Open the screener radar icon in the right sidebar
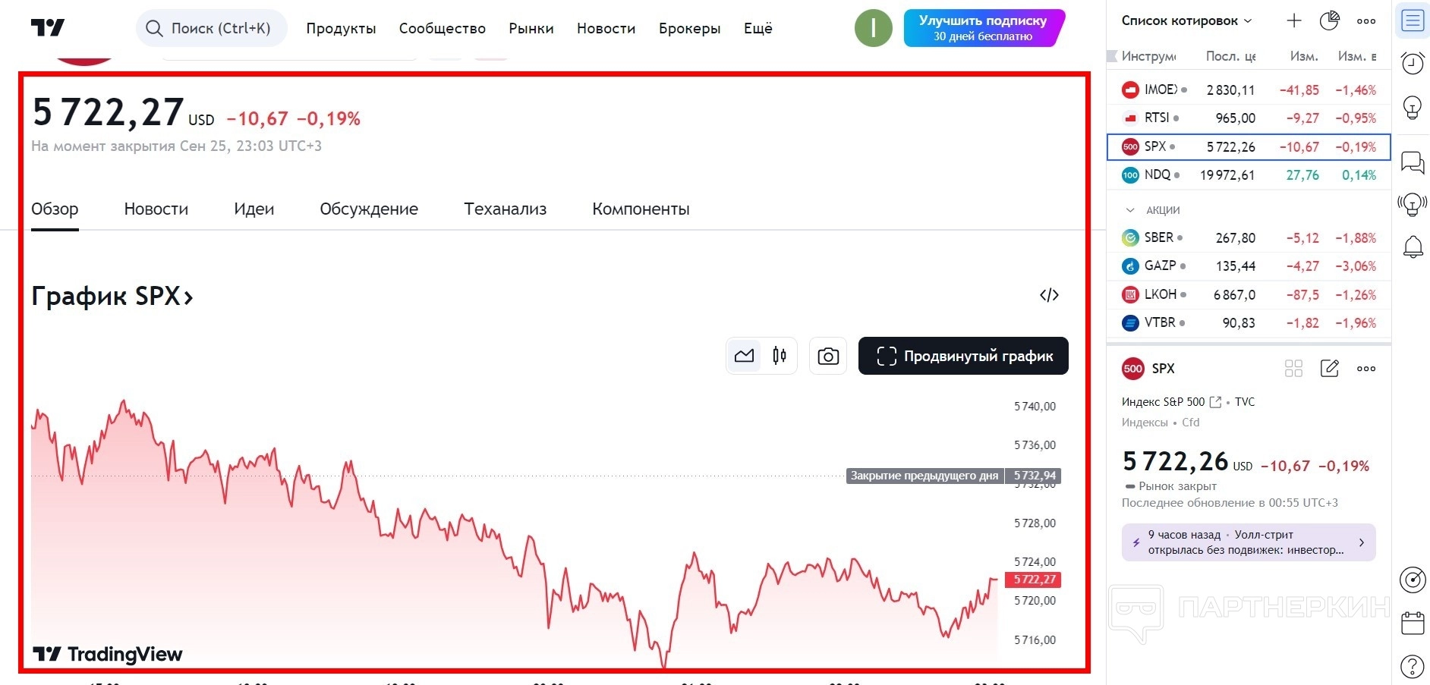This screenshot has height=685, width=1430. [1413, 580]
